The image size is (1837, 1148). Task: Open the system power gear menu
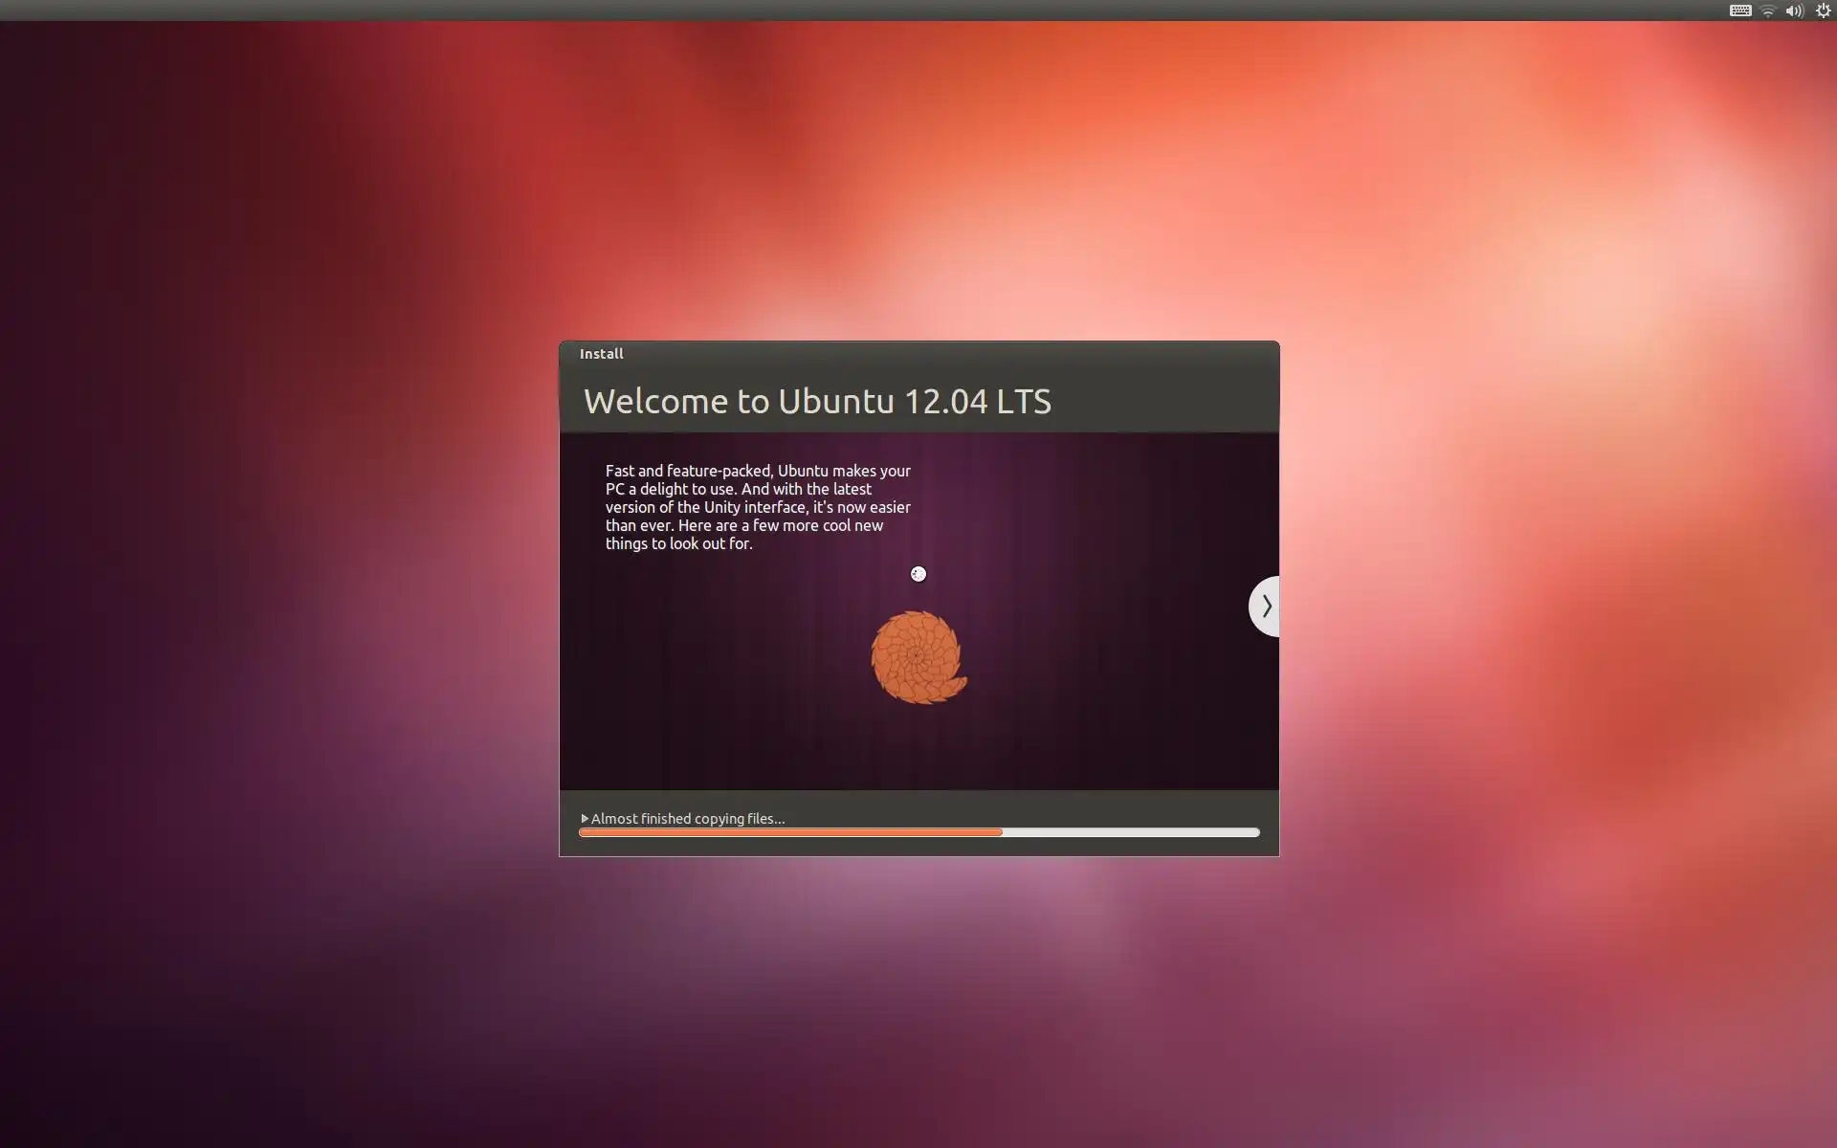pos(1823,11)
